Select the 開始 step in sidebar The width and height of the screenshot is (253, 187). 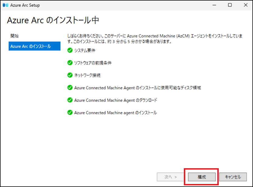point(15,36)
